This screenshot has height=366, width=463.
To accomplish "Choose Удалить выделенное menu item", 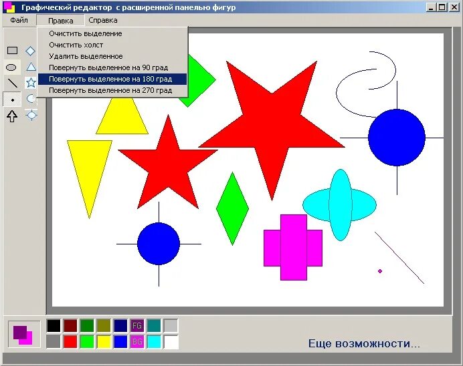I will 112,56.
